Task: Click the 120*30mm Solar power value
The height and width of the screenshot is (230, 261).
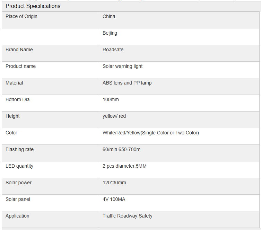Action: coord(114,183)
